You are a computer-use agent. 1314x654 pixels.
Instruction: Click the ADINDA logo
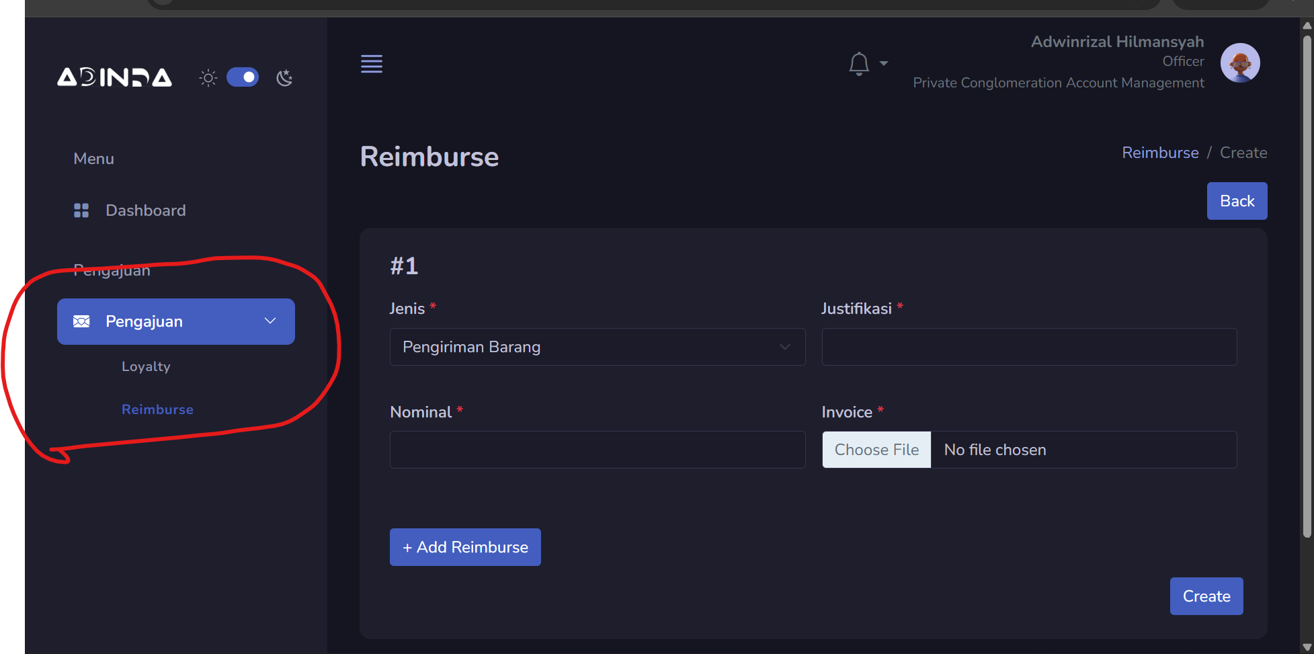pos(114,78)
